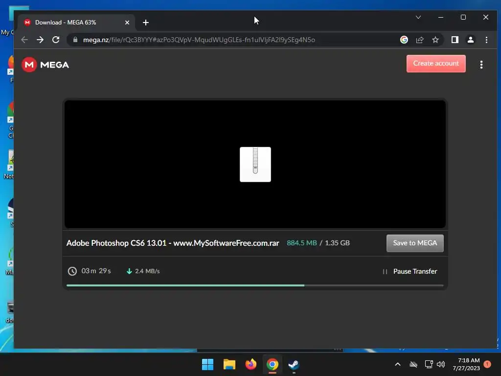Click the download speed arrow icon
The image size is (501, 376).
point(129,271)
